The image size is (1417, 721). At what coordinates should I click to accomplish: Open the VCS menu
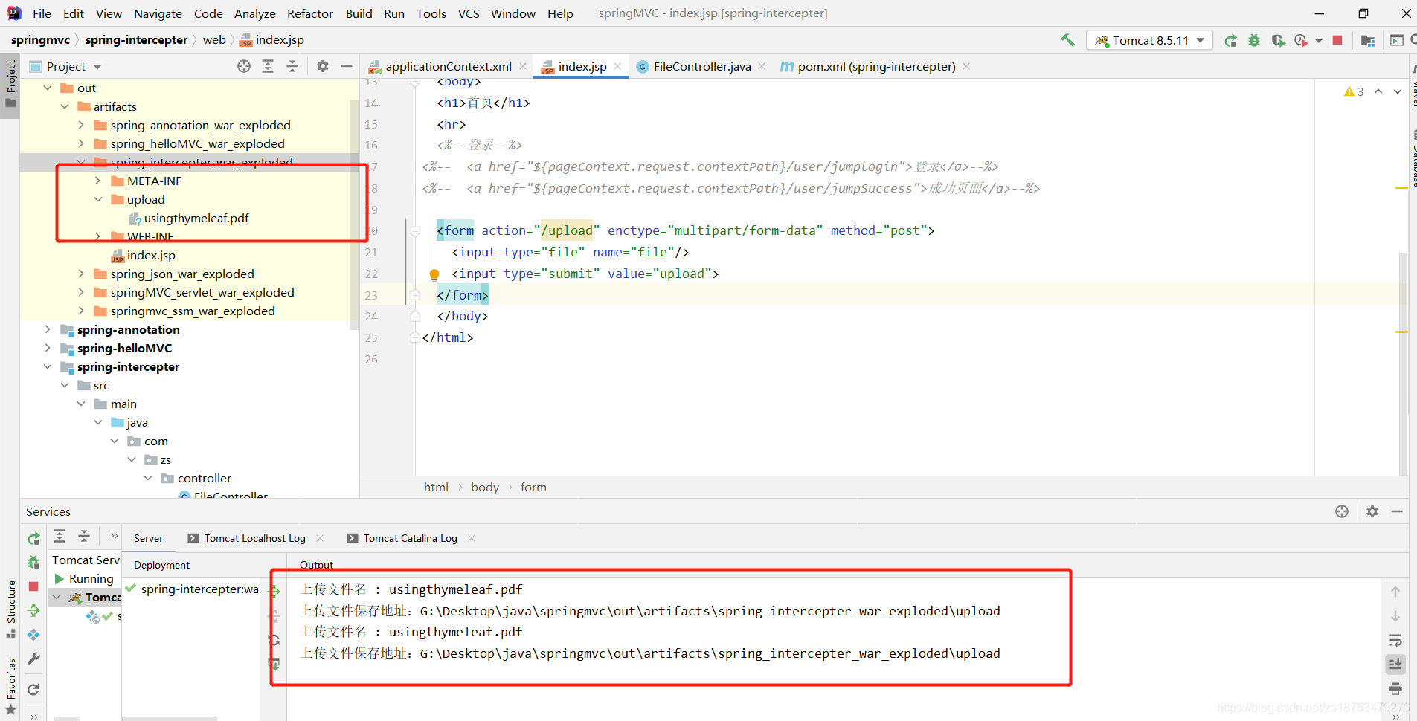coord(469,13)
